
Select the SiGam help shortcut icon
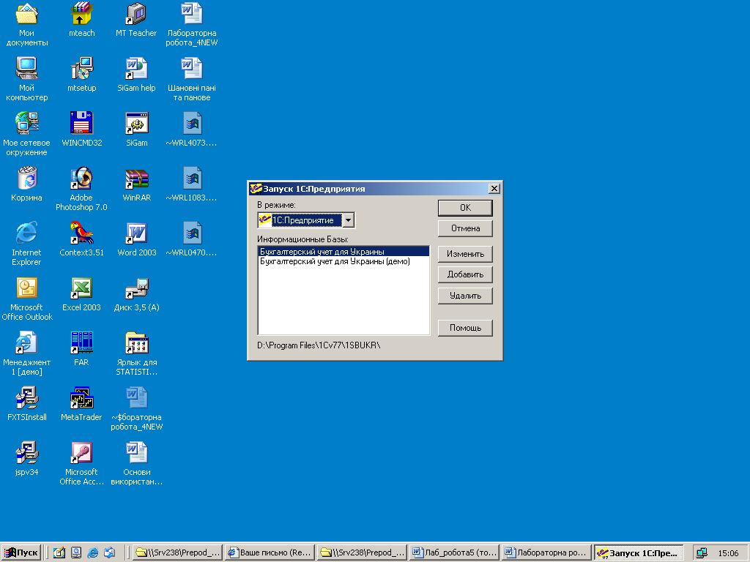point(136,69)
